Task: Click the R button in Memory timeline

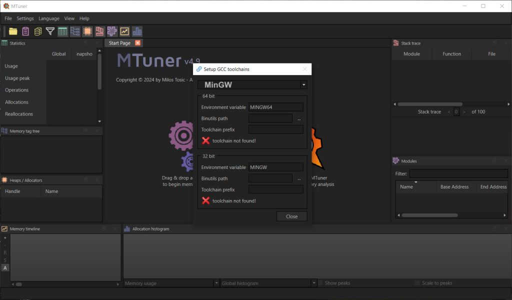Action: pos(5,252)
